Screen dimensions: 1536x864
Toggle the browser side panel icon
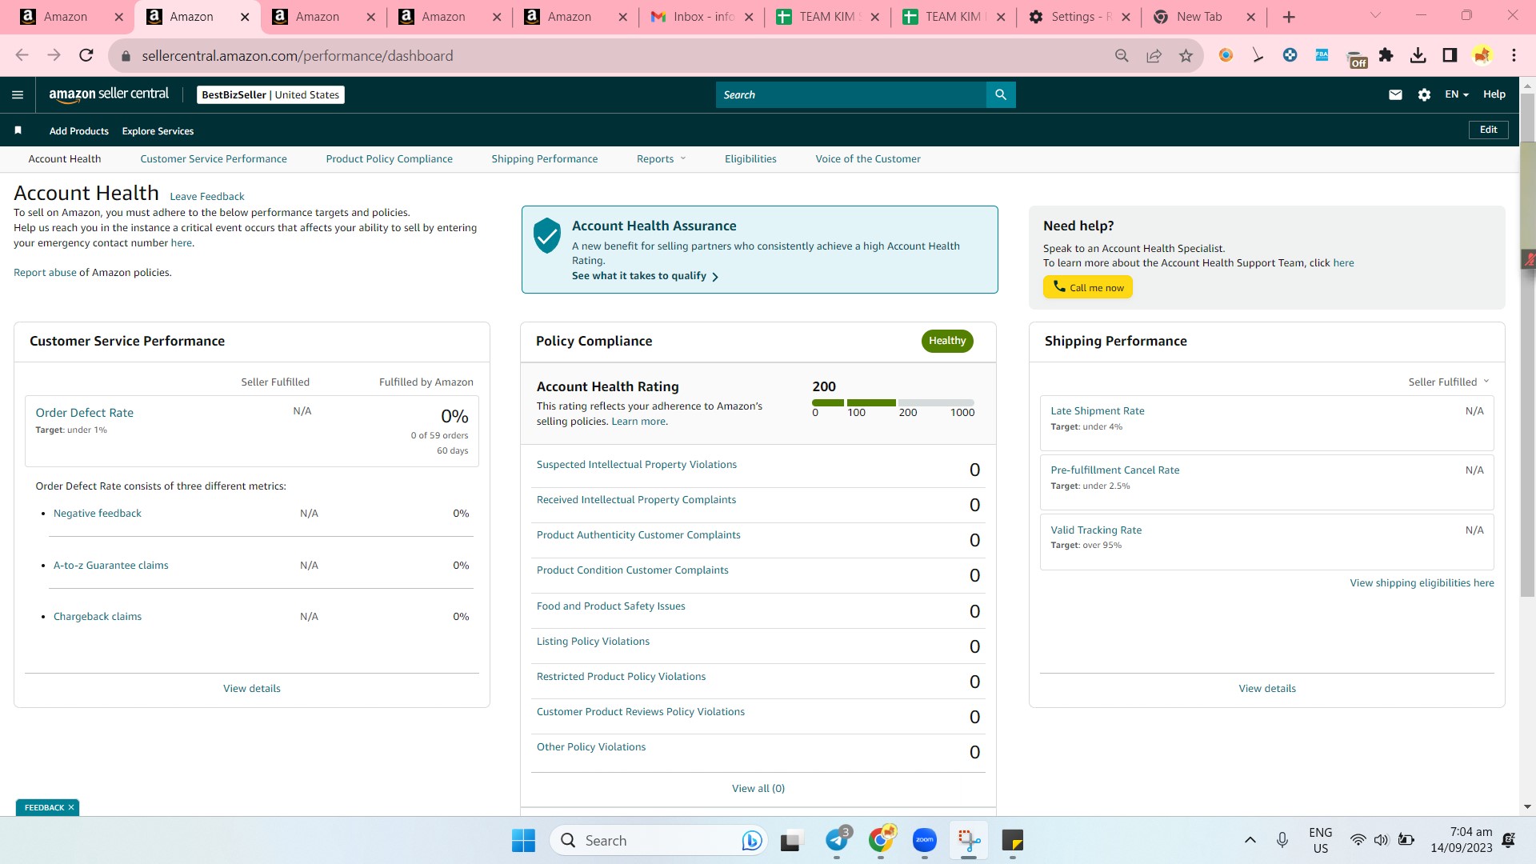click(1450, 55)
